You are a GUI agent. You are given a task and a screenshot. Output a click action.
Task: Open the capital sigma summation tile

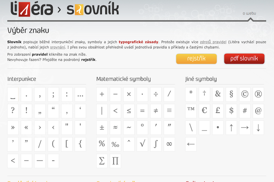[102, 160]
